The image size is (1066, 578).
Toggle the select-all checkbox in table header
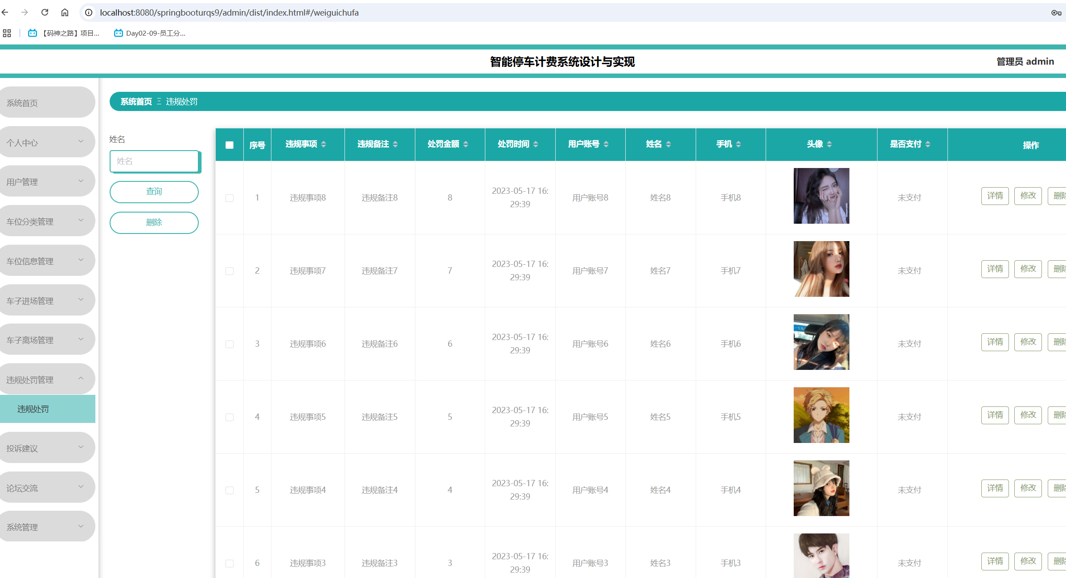point(230,145)
